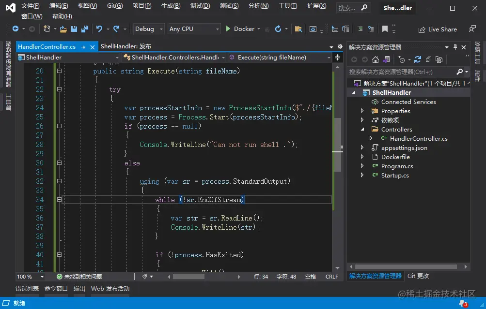Toggle pin on the HandlerController.cs tab
Screen dimensions: 486x309
[83, 47]
